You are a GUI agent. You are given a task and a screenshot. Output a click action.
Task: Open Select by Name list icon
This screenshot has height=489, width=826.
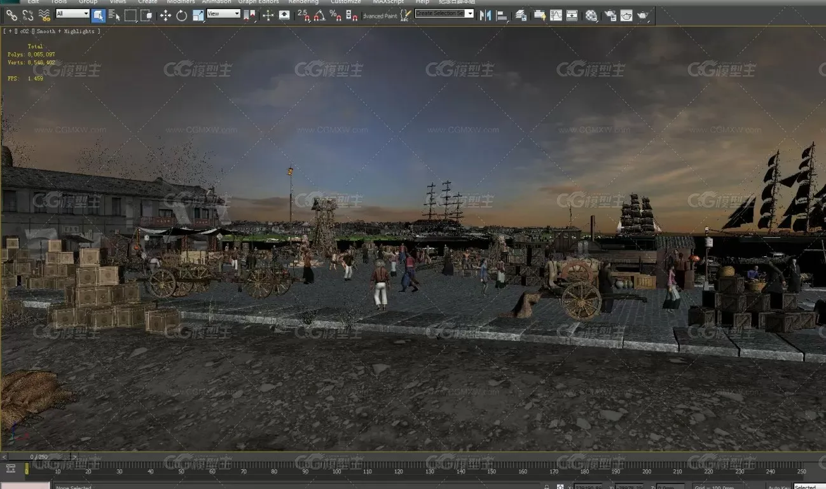click(114, 15)
